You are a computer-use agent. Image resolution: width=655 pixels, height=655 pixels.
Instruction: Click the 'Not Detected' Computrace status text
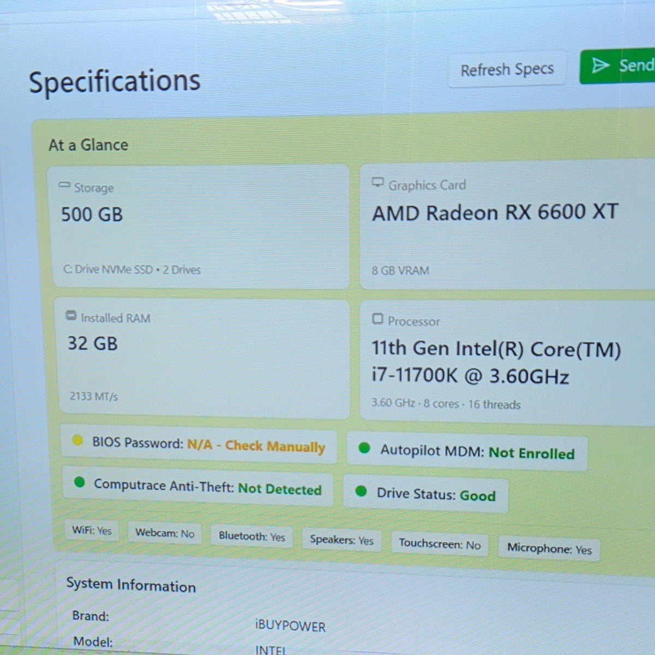pyautogui.click(x=280, y=489)
